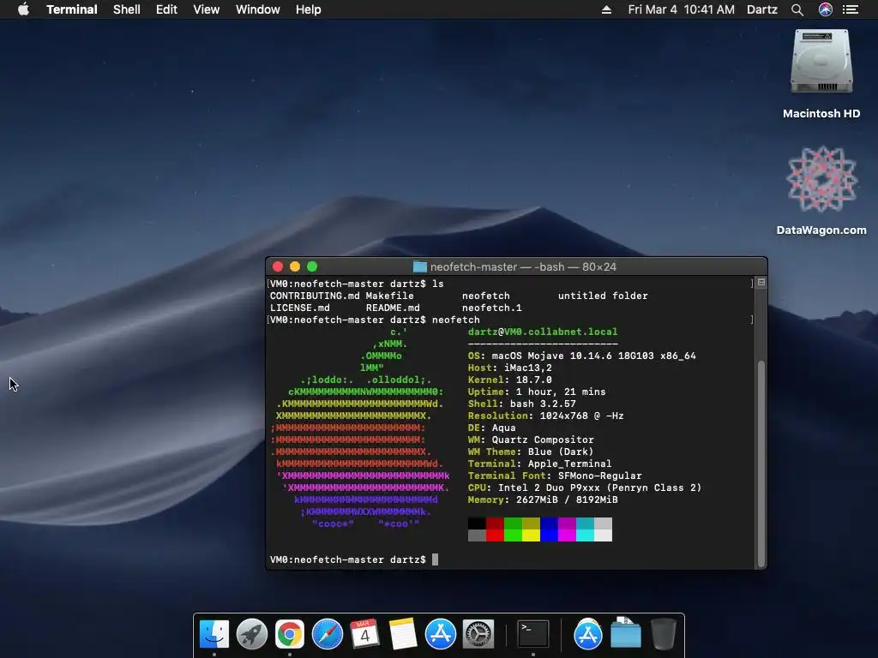Click the Terminal vertical scrollbar
The height and width of the screenshot is (658, 878).
click(x=761, y=464)
